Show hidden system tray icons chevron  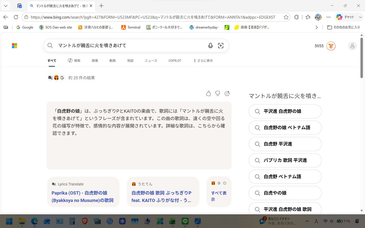click(x=307, y=221)
